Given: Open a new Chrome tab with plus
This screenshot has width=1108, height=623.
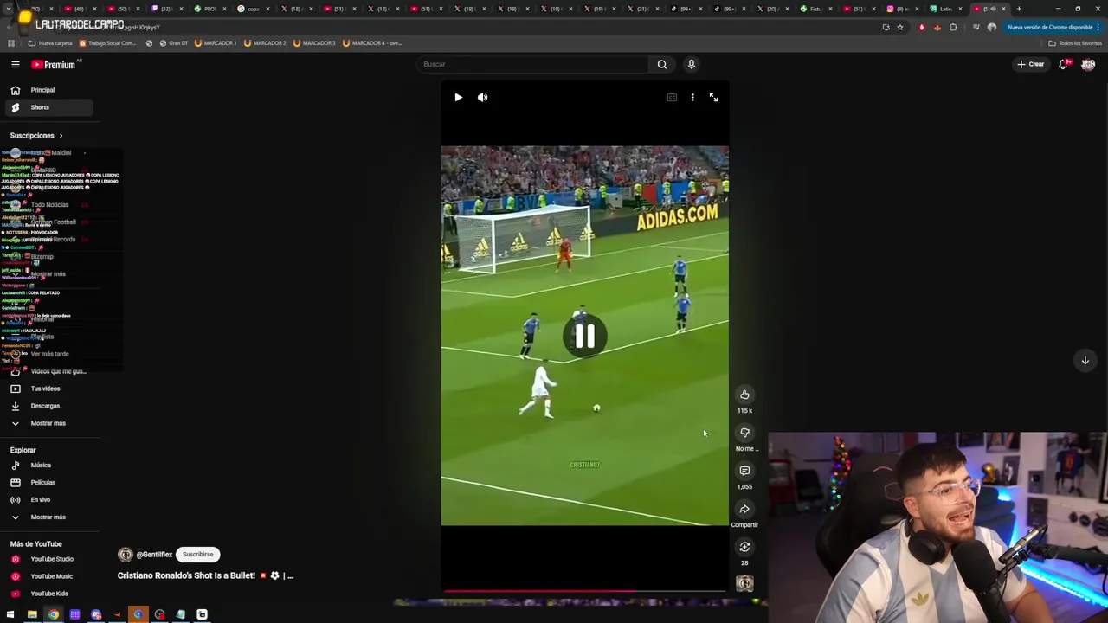Looking at the screenshot, I should click(1019, 9).
